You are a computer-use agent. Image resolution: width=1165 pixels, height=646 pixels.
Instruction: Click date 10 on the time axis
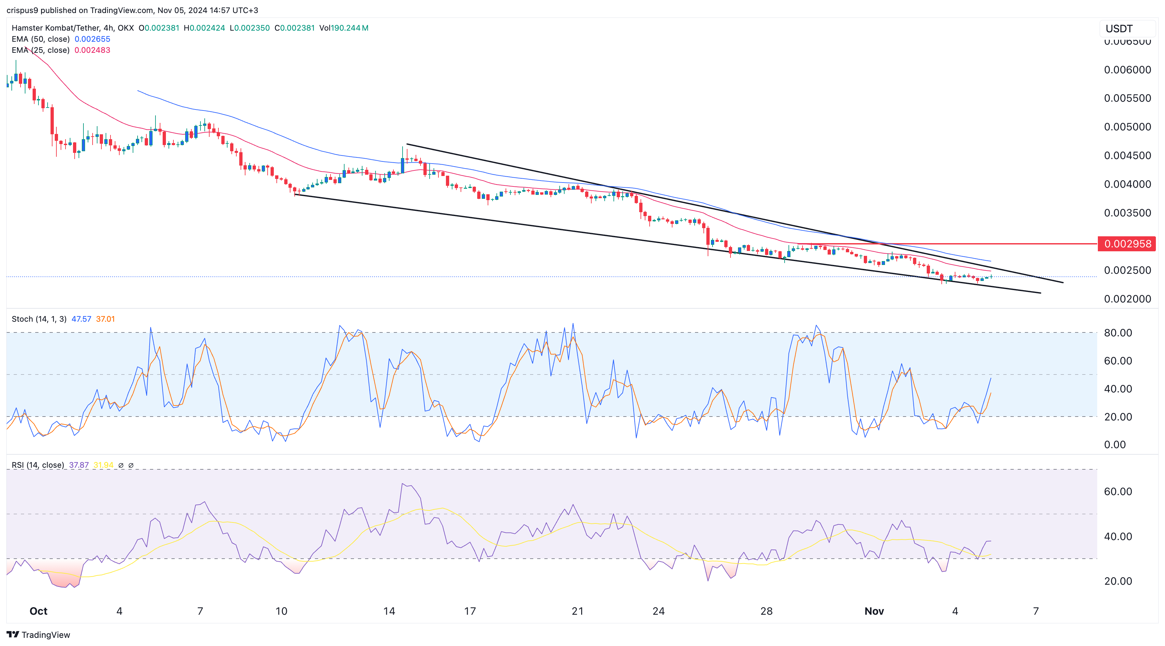pyautogui.click(x=281, y=611)
